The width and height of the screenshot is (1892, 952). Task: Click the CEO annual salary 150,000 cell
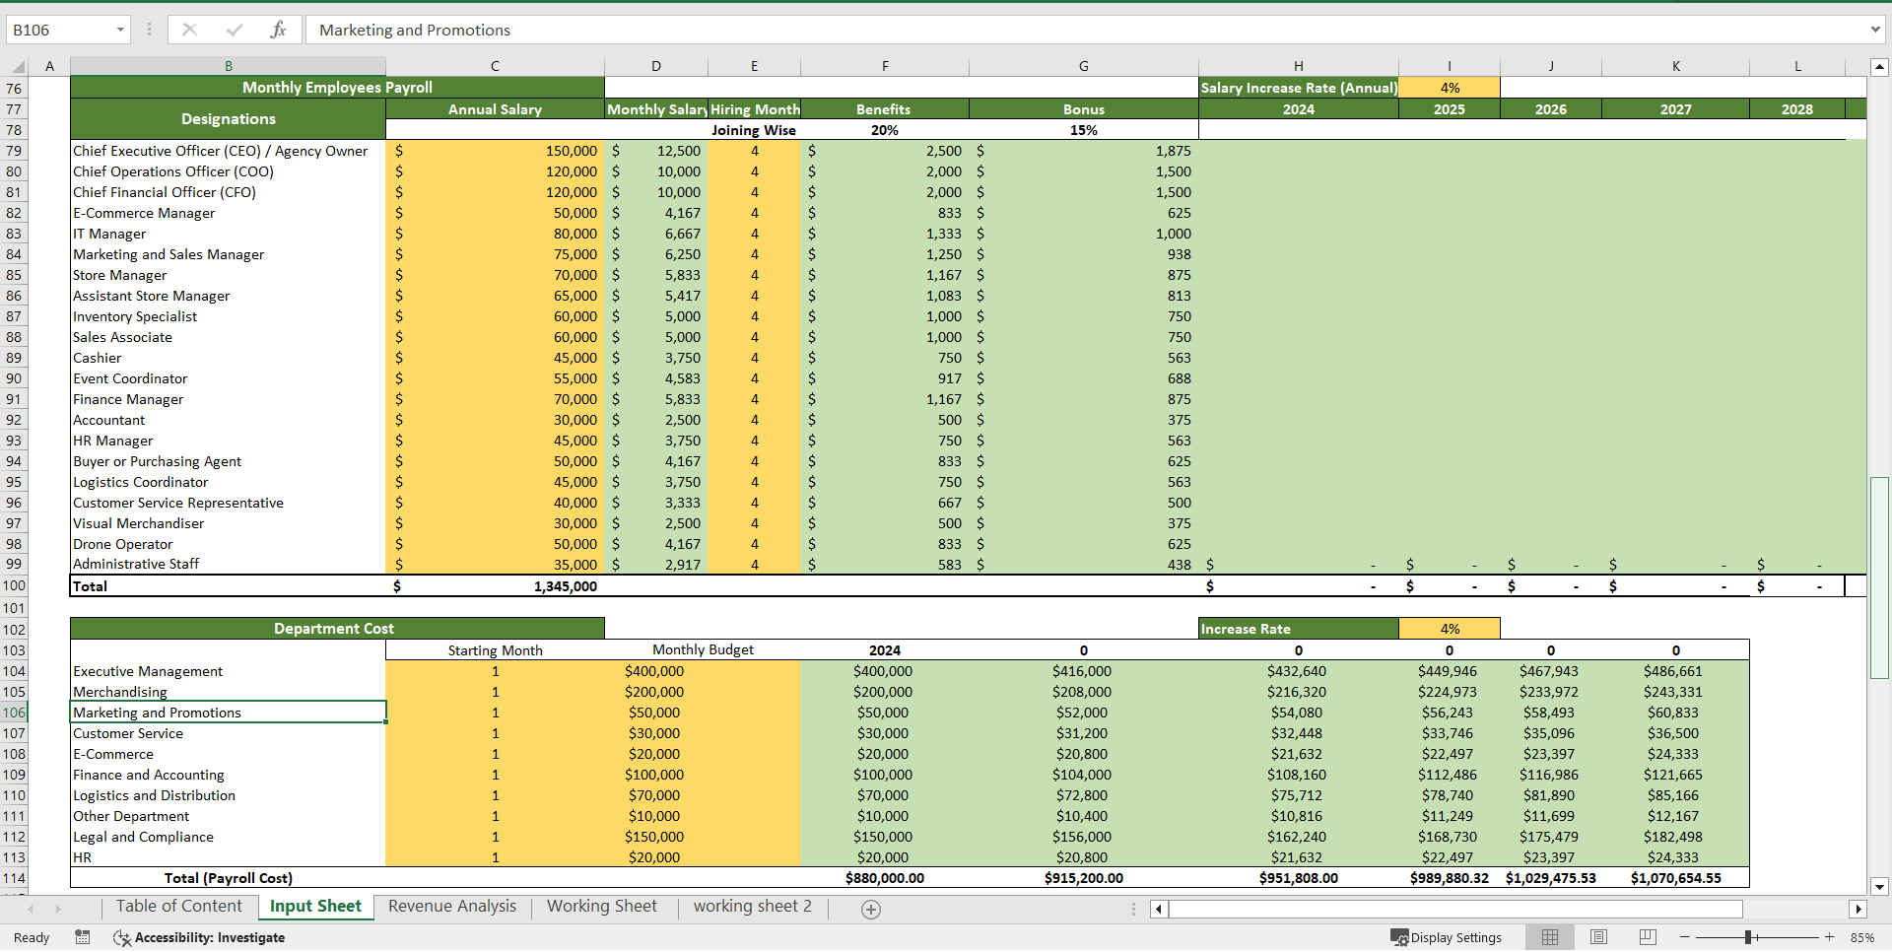tap(495, 151)
